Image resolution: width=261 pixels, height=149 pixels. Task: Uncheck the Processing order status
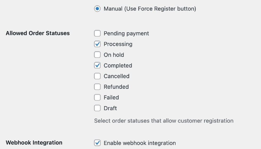[97, 44]
